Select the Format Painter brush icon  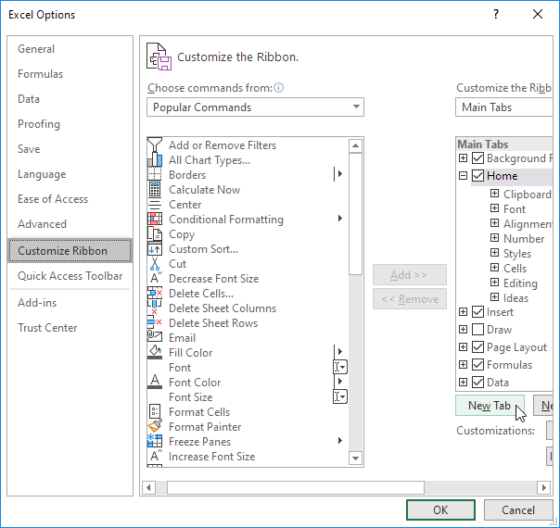point(155,427)
